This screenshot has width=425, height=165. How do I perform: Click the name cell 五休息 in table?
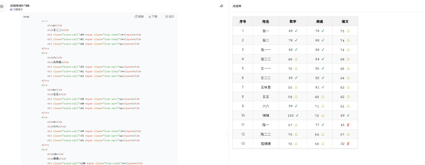coord(266,87)
